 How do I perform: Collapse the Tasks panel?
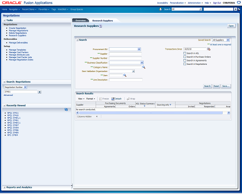(5, 20)
